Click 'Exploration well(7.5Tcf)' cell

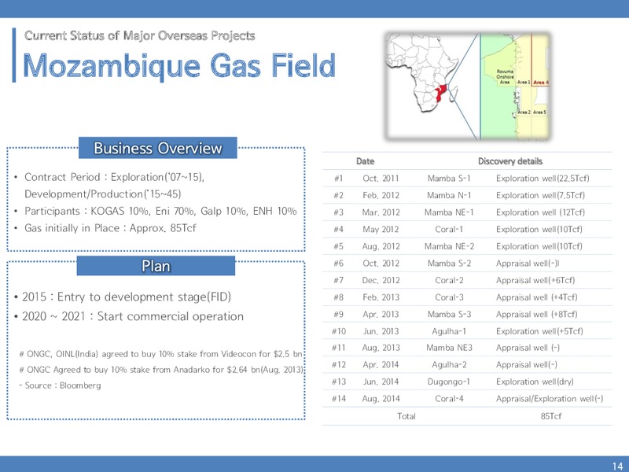[x=540, y=195]
